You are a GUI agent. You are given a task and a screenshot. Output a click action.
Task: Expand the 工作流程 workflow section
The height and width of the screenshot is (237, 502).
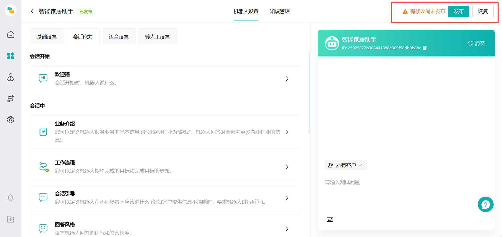[287, 167]
